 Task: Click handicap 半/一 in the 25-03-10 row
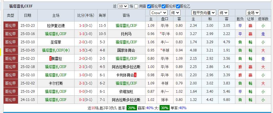[165, 42]
